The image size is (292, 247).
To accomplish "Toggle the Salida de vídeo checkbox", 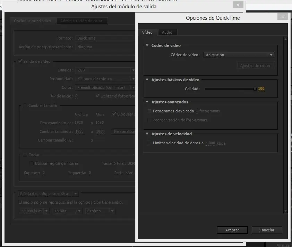I will point(20,61).
